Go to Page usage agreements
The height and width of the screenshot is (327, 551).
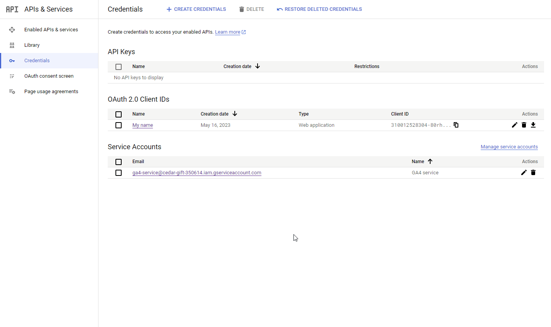click(51, 91)
